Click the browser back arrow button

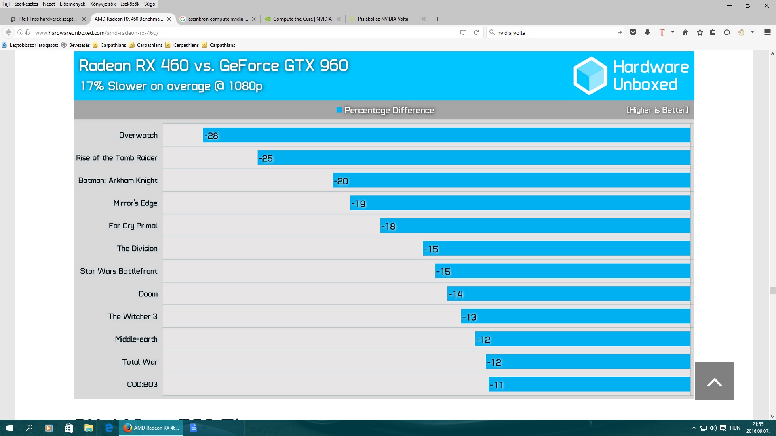pos(8,32)
